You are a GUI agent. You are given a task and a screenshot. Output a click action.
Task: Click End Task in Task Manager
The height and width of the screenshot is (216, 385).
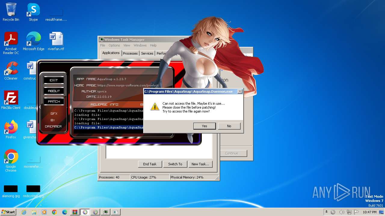[x=150, y=164]
